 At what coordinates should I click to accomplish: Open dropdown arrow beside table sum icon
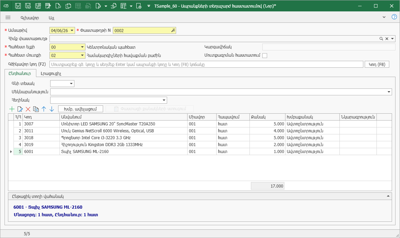[131, 6]
